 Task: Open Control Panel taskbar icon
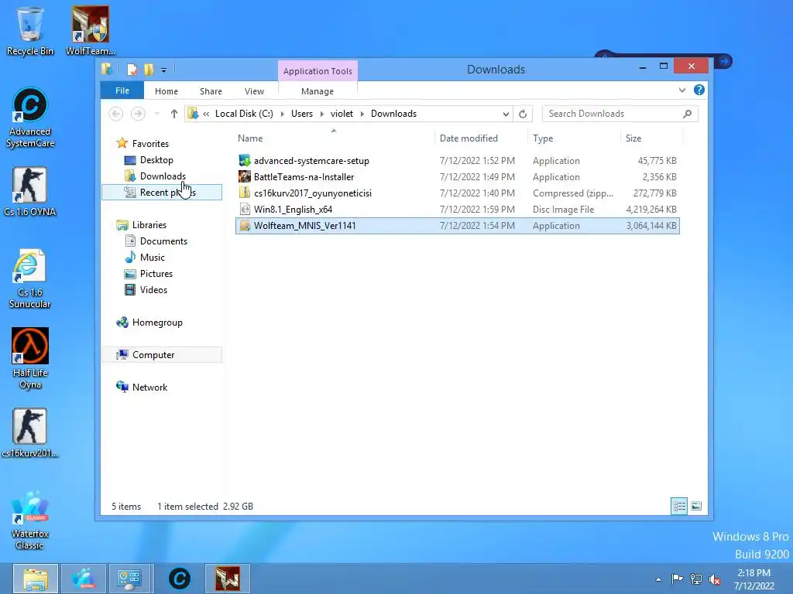129,579
